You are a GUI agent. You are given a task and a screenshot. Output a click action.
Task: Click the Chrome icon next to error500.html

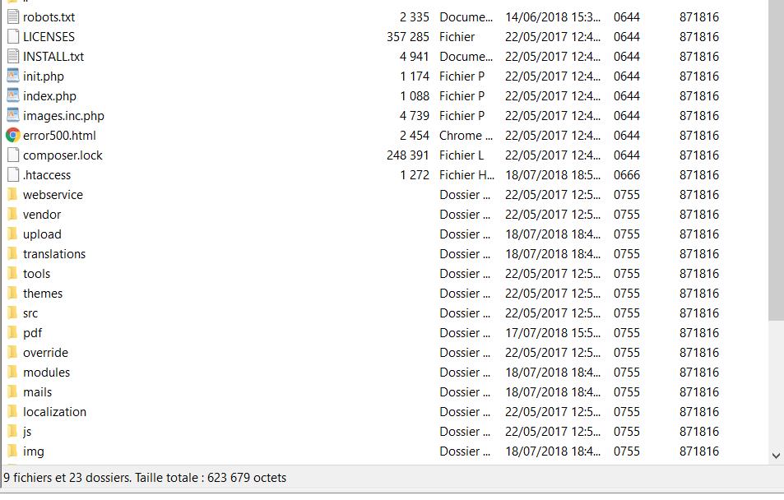pos(13,136)
